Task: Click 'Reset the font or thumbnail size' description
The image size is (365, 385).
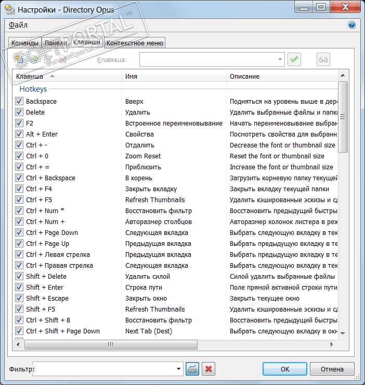Action: tap(277, 156)
